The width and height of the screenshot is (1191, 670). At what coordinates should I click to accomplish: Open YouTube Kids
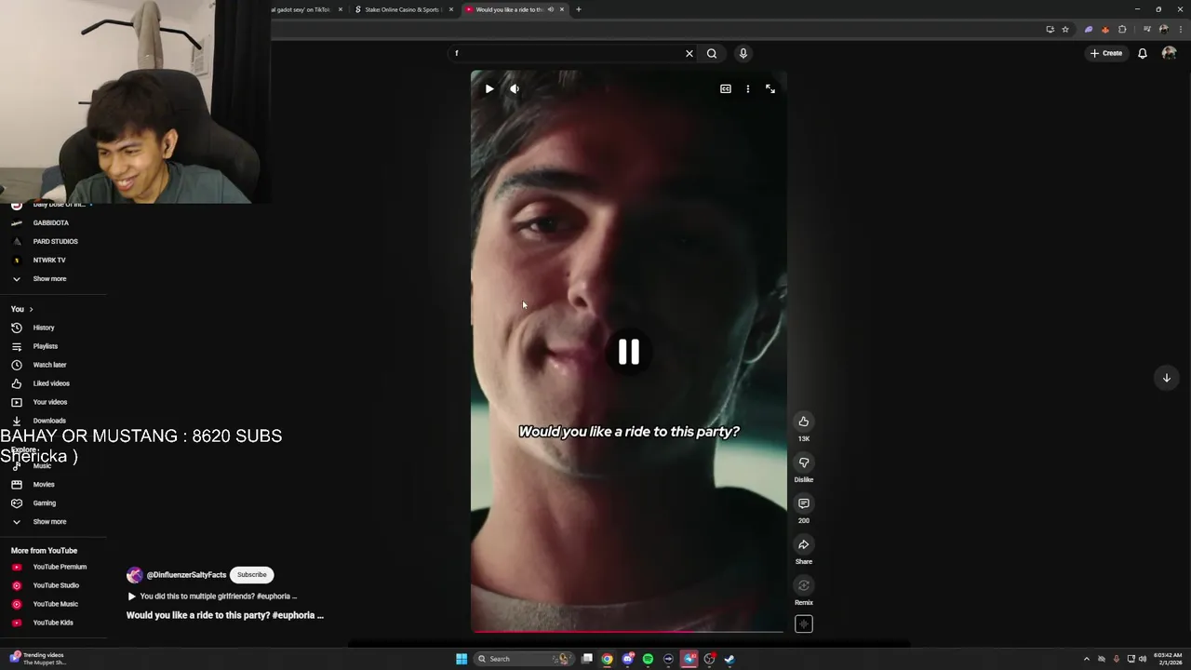[x=53, y=623]
